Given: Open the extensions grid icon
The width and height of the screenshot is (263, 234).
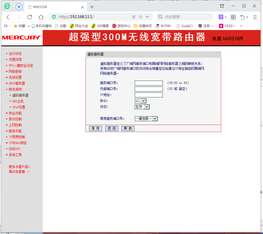Looking at the screenshot, I should tap(233, 17).
